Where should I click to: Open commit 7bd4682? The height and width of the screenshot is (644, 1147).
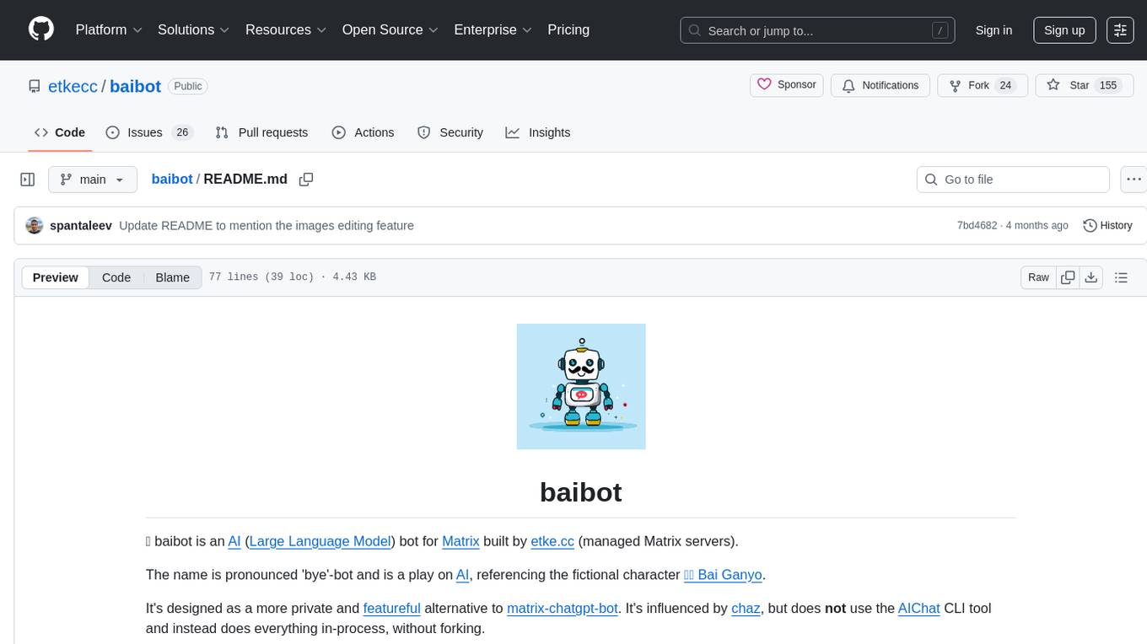pos(977,226)
